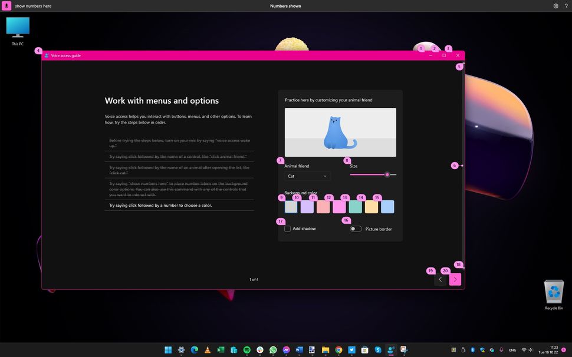Image resolution: width=572 pixels, height=357 pixels.
Task: Open the Windows Start menu
Action: (169, 349)
